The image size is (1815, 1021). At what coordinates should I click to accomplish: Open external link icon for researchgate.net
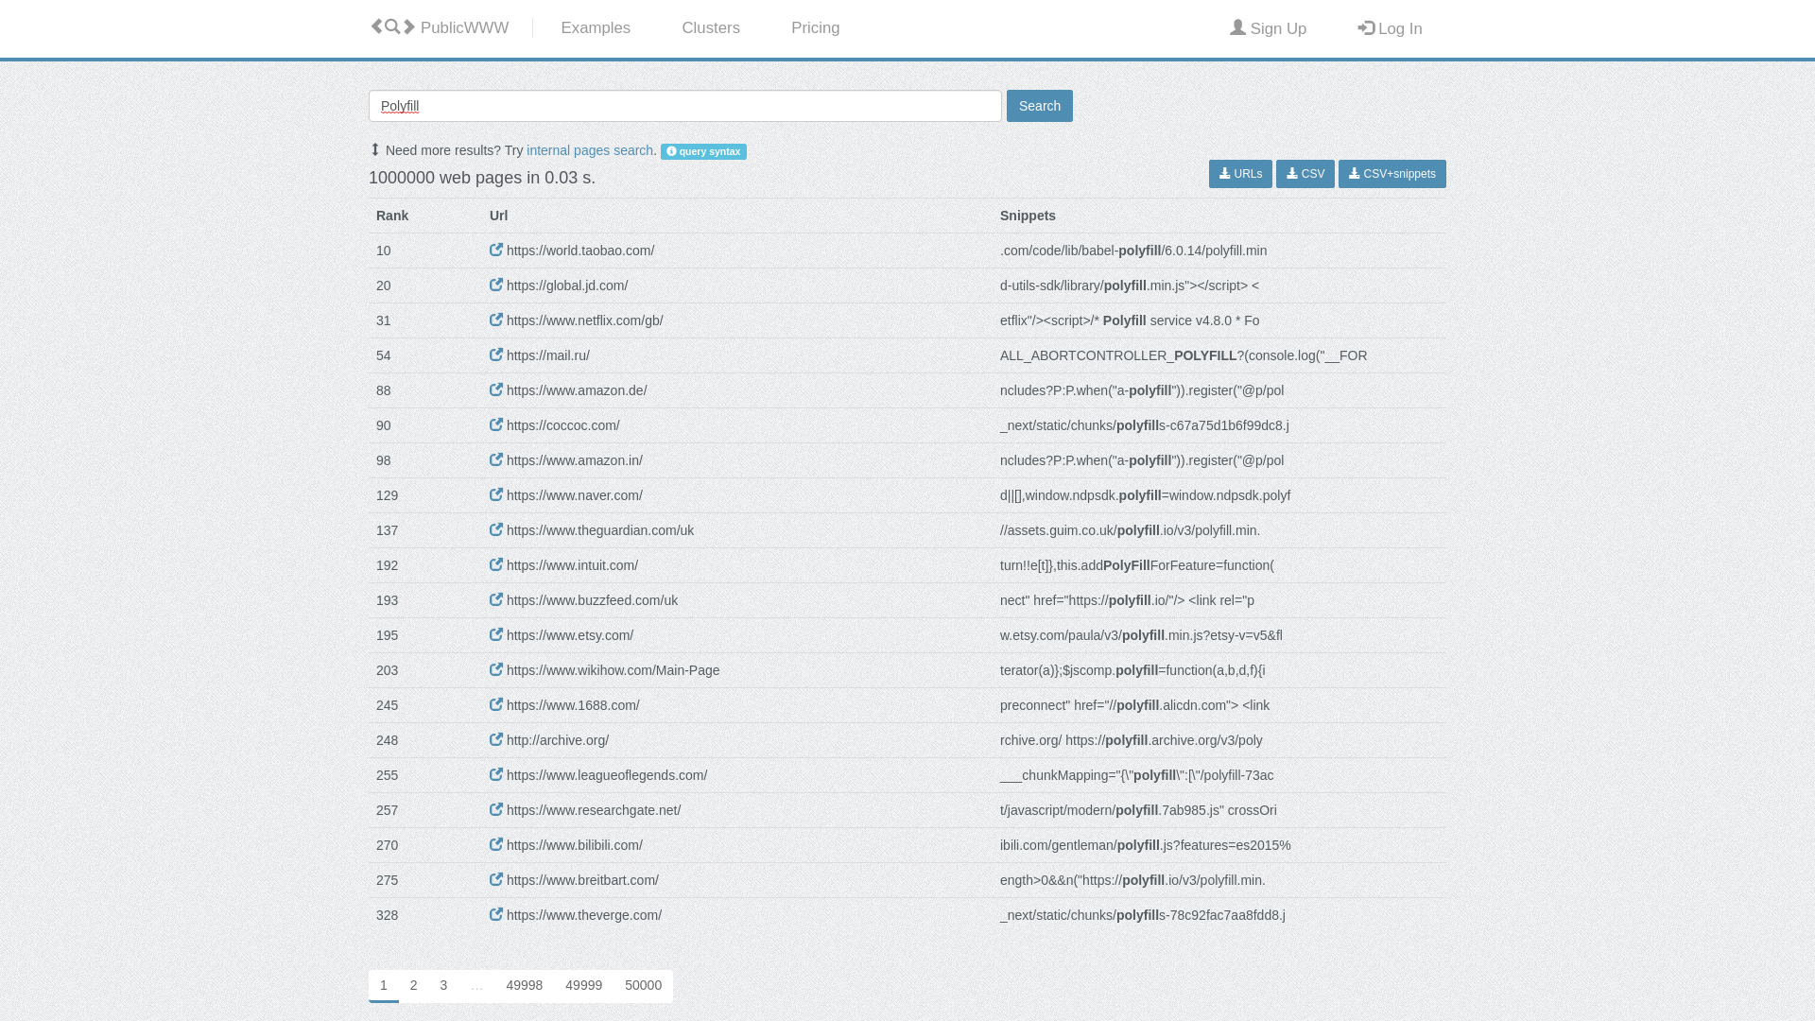tap(496, 810)
